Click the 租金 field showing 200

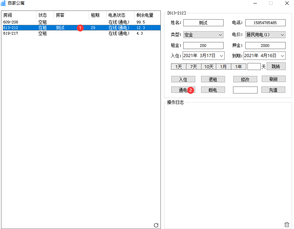pyautogui.click(x=203, y=46)
